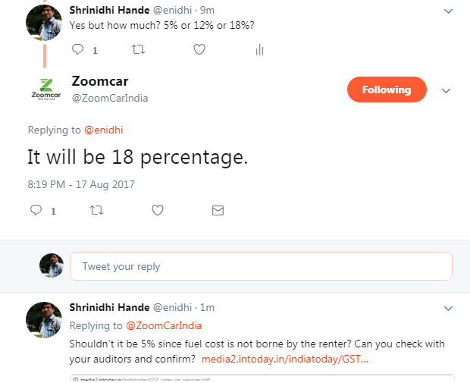Image resolution: width=470 pixels, height=383 pixels.
Task: Retweet Zoomcar's 18 percentage tweet
Action: [96, 210]
